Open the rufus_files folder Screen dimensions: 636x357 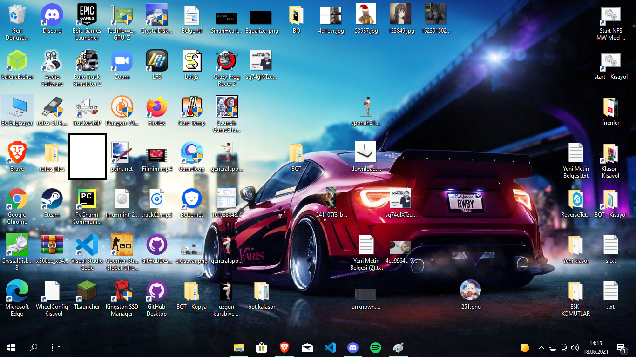[x=52, y=157]
